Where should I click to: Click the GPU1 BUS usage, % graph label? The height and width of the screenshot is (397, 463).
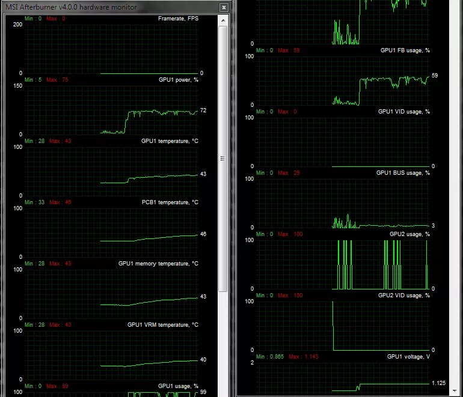coord(403,173)
